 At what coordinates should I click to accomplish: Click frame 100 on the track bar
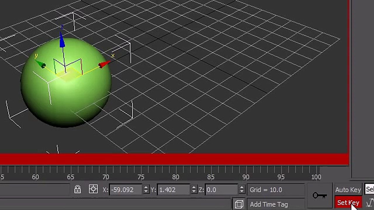[316, 177]
